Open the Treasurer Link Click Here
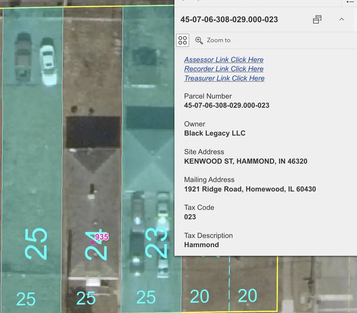Image resolution: width=357 pixels, height=313 pixels. pyautogui.click(x=224, y=79)
